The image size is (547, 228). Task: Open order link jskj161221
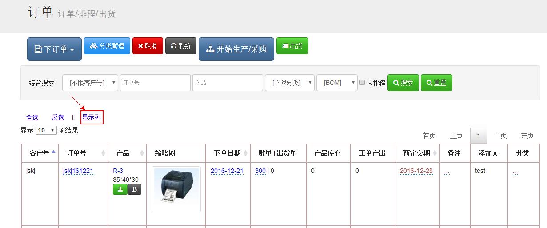pyautogui.click(x=78, y=171)
